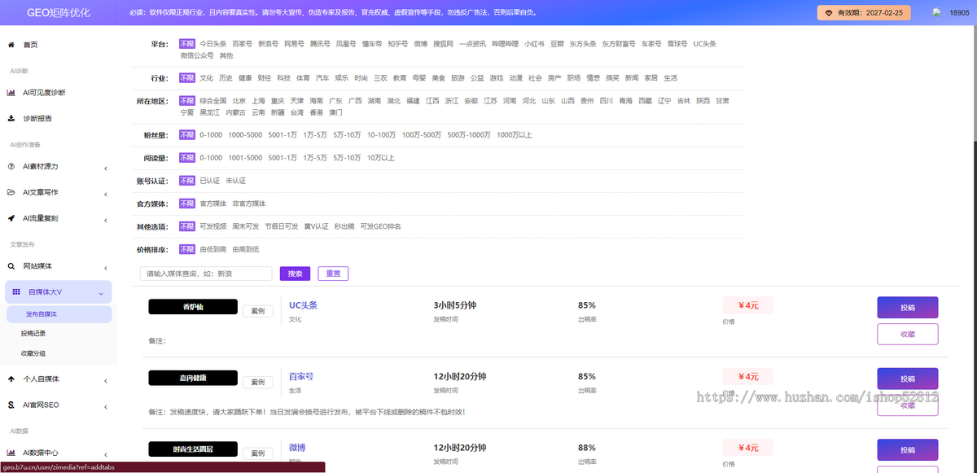This screenshot has height=473, width=977.
Task: Click the AI素材源力 question-mark icon
Action: click(11, 166)
